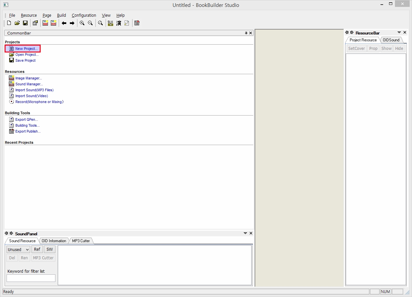Switch to the MP3 Cutter tab
412x297 pixels.
[81, 241]
